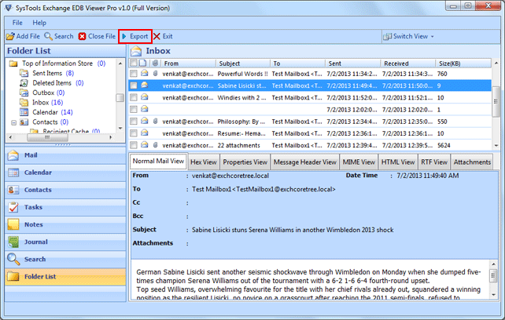Select the Sent Items folder icon
This screenshot has width=505, height=320.
tap(24, 73)
